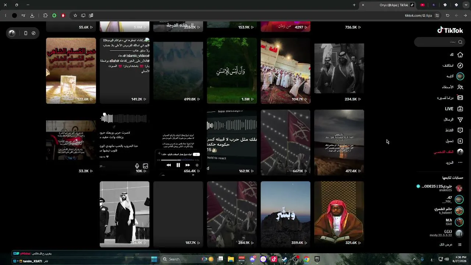
Task: Open File Explorer in the taskbar
Action: 231,259
